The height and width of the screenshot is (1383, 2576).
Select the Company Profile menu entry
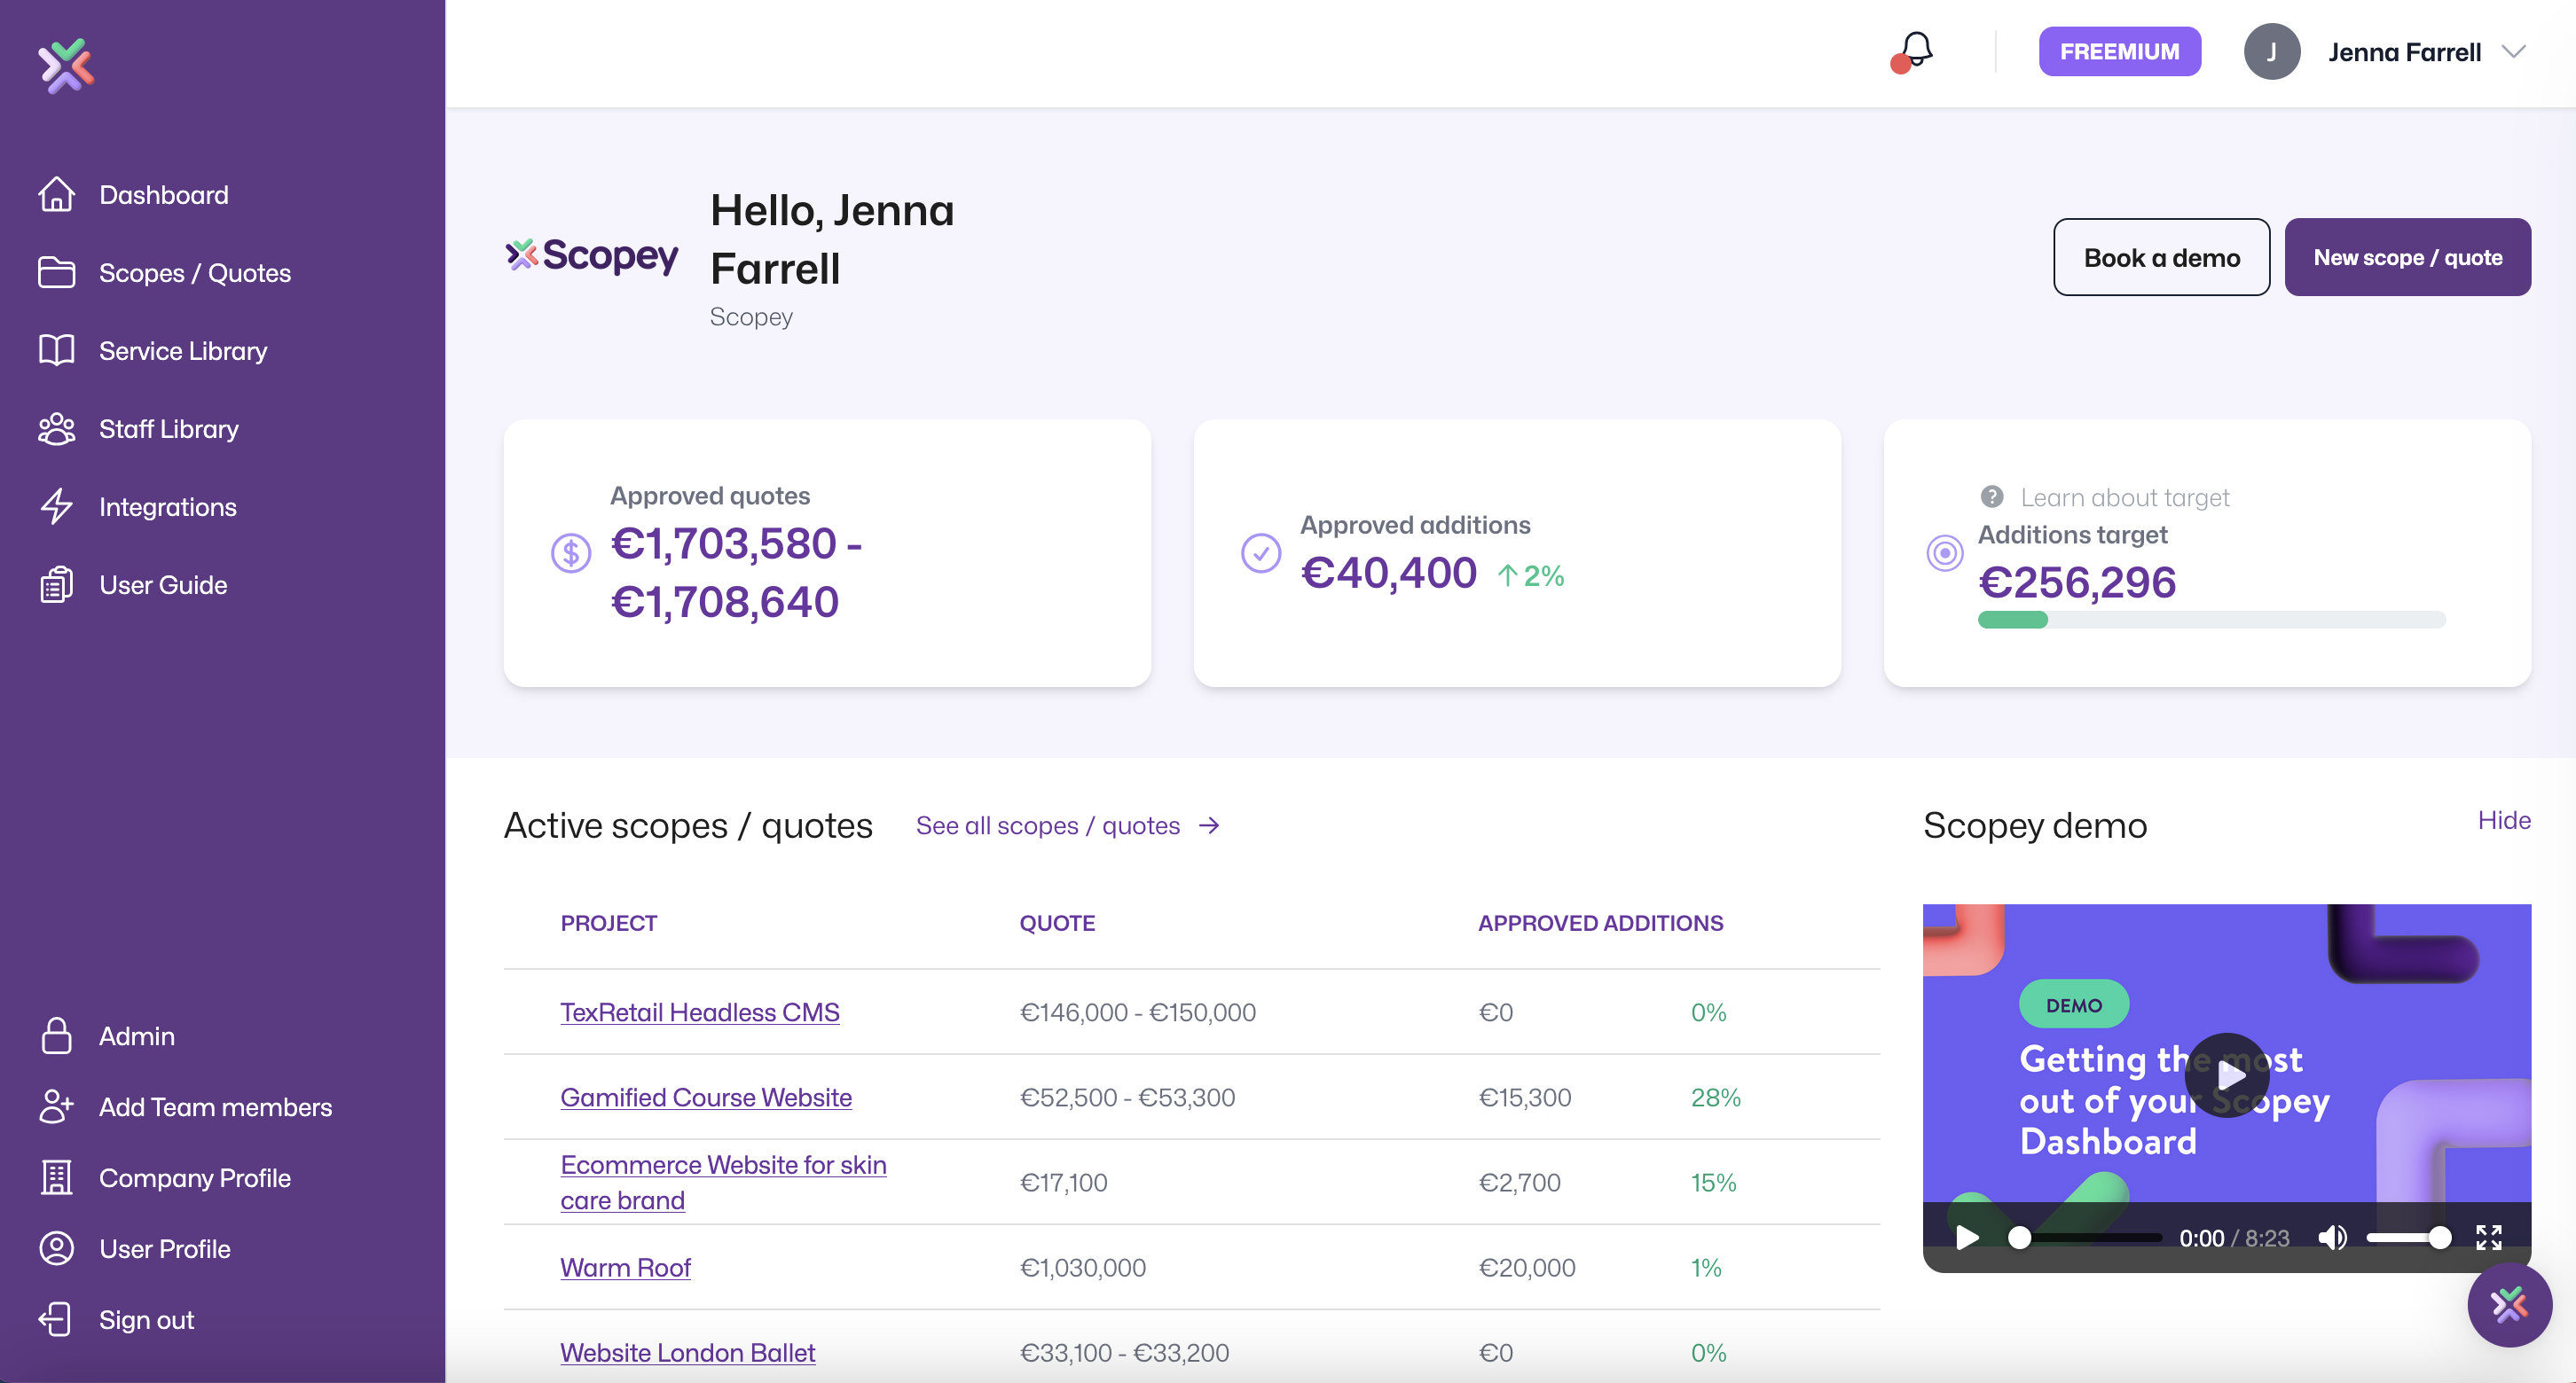(195, 1177)
